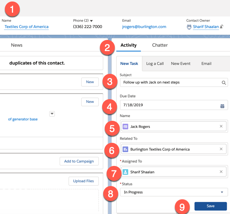Click the account icon beside Burlington Textiles
Screen dimensions: 230x214
pyautogui.click(x=125, y=150)
